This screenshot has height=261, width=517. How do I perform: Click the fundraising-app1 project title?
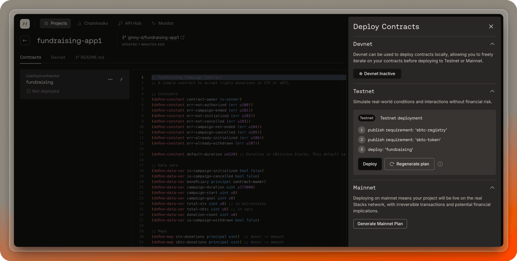69,41
